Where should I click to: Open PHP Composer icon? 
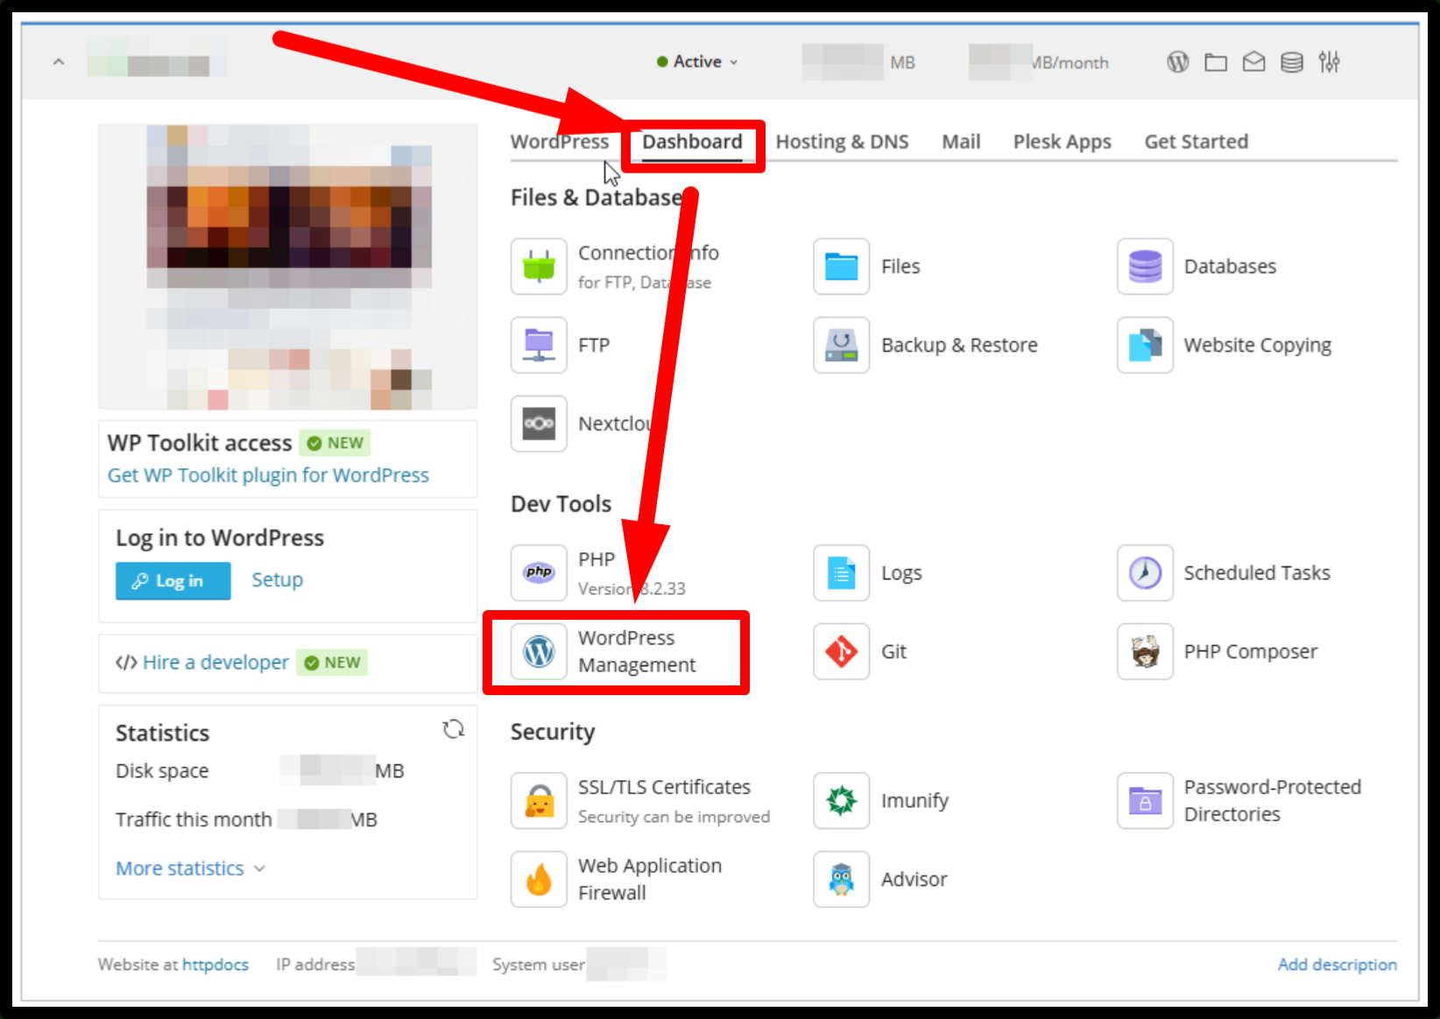coord(1145,651)
